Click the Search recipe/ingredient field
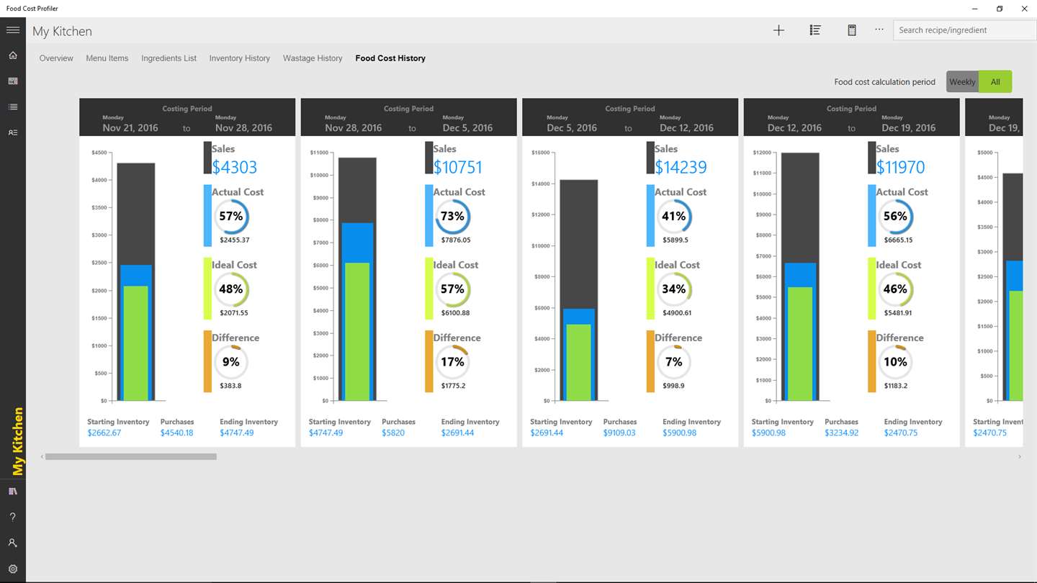The height and width of the screenshot is (583, 1037). pos(965,30)
